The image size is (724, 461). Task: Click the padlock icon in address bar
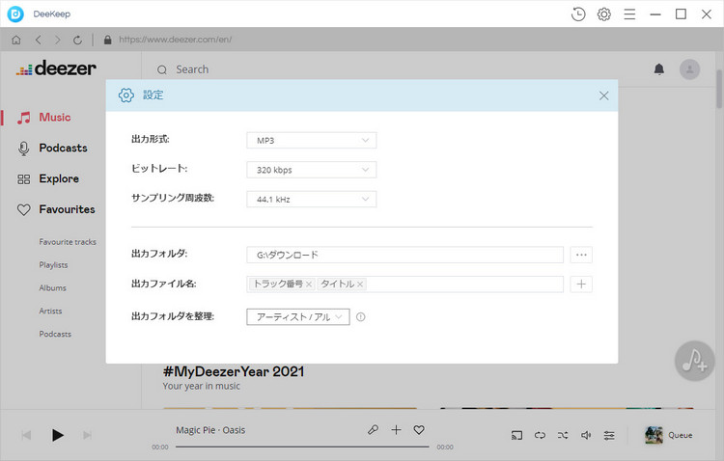pos(107,41)
